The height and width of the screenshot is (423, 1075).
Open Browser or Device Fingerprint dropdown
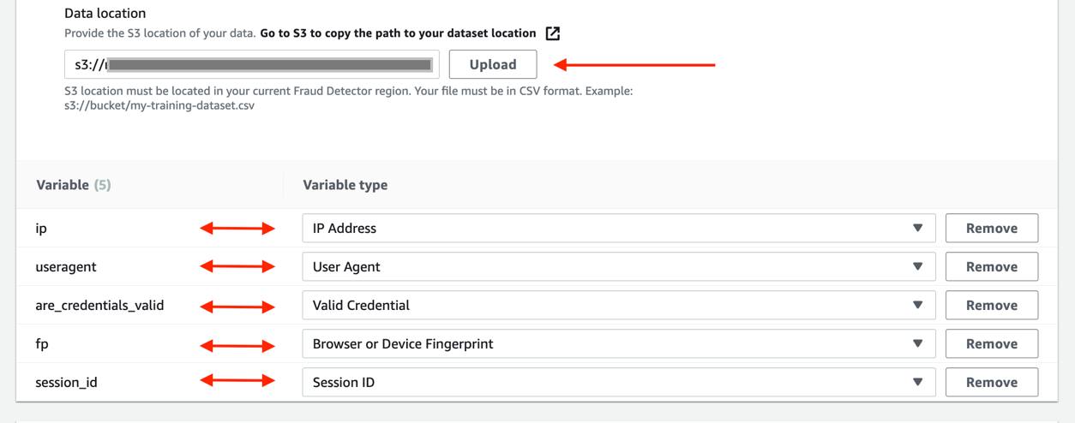click(x=618, y=344)
